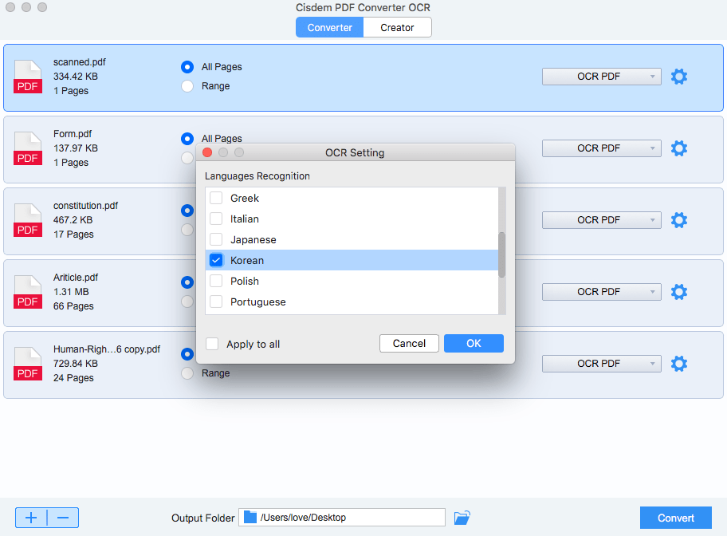Select Range for scanned.pdf
The image size is (727, 536).
[x=187, y=86]
